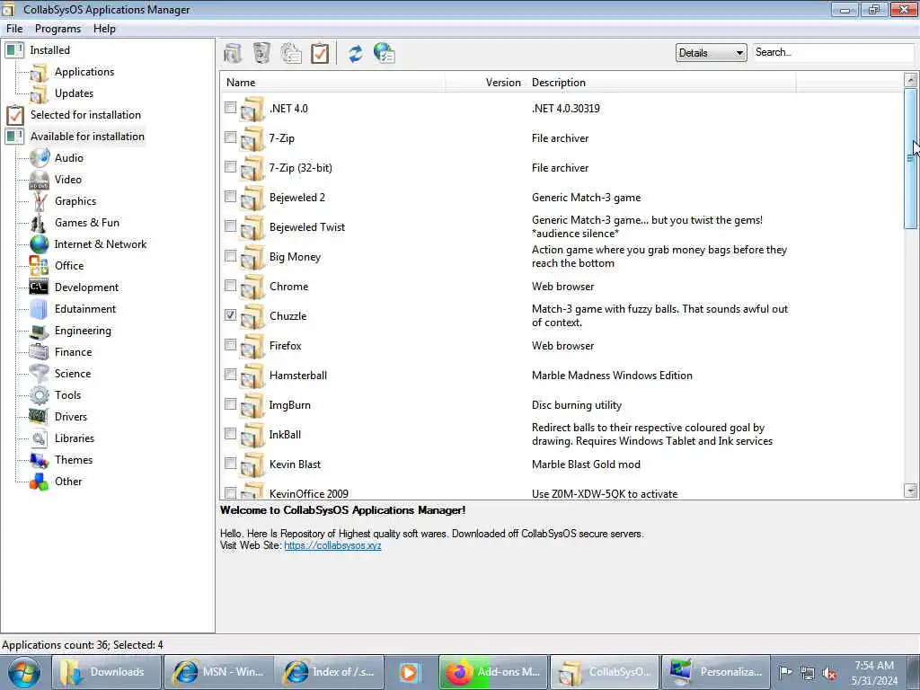Click the list scroll down arrow
The image size is (920, 690).
pyautogui.click(x=911, y=491)
